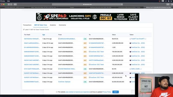Open recipient 0x0270 in second 4,300,000,000,000 row
Screen dimensions: 173x97
pos(97,60)
